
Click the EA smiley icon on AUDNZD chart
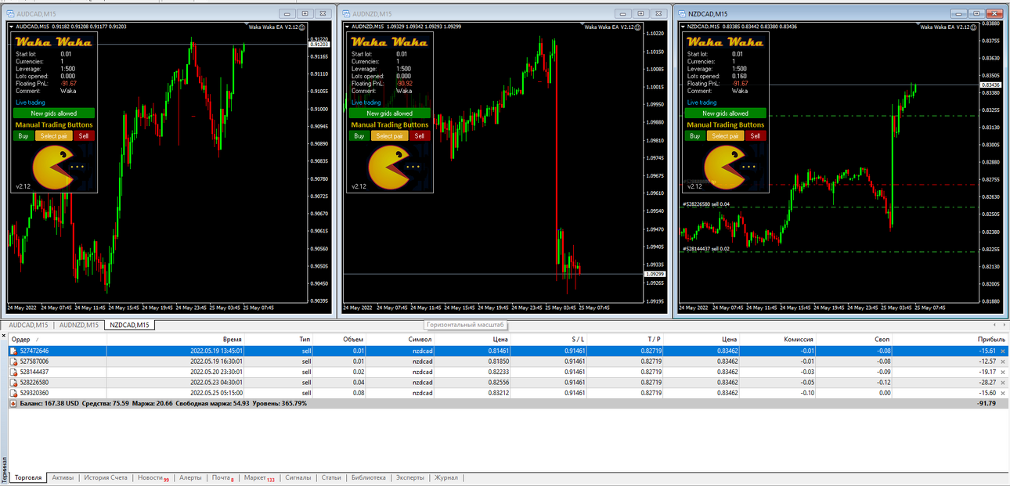click(x=639, y=27)
